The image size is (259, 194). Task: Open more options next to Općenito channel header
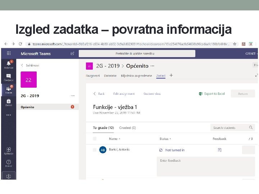pyautogui.click(x=152, y=66)
